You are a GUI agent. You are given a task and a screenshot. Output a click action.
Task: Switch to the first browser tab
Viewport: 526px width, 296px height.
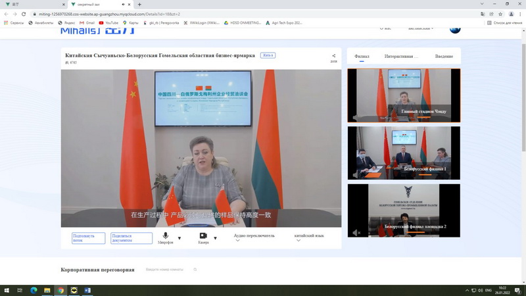34,5
